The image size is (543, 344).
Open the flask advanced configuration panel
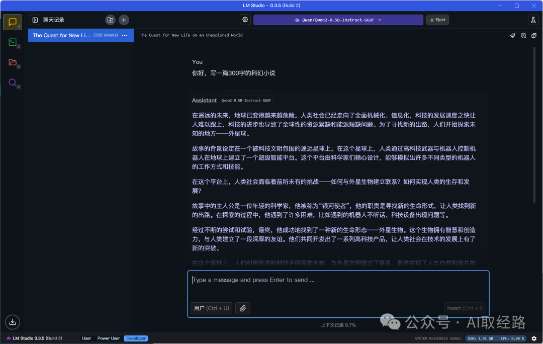pos(533,20)
